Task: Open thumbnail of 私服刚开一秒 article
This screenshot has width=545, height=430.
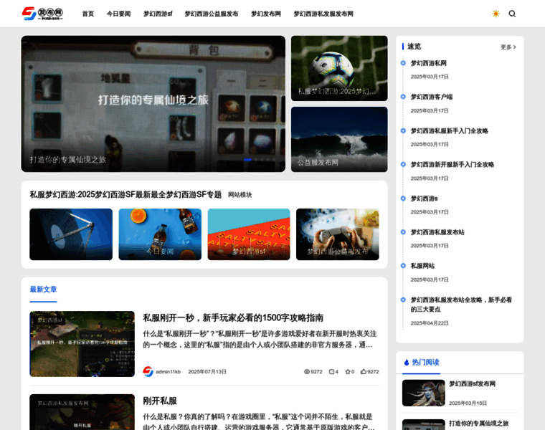Action: pyautogui.click(x=82, y=344)
